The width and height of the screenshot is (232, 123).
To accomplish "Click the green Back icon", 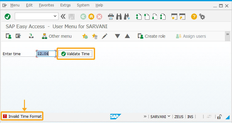I will [83, 17].
